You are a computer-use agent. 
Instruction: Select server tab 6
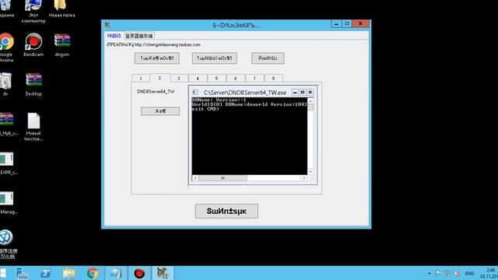click(x=235, y=78)
